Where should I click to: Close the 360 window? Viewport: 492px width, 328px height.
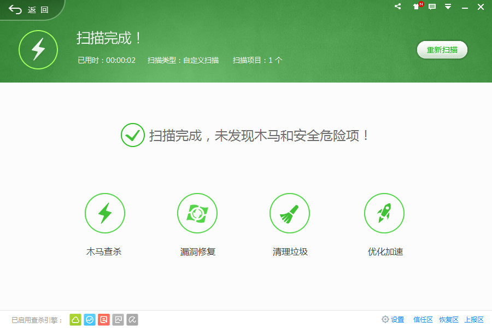481,7
